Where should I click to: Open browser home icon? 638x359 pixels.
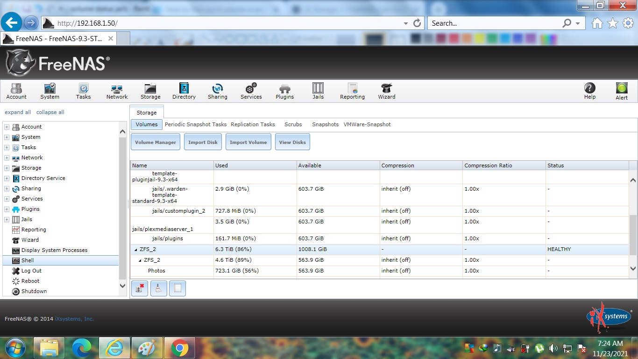point(597,23)
